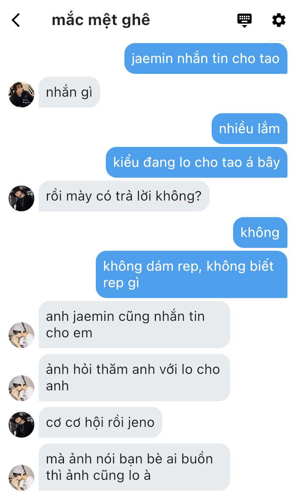The width and height of the screenshot is (296, 496).
Task: Select the blue 'không' message bubble
Action: point(260,232)
